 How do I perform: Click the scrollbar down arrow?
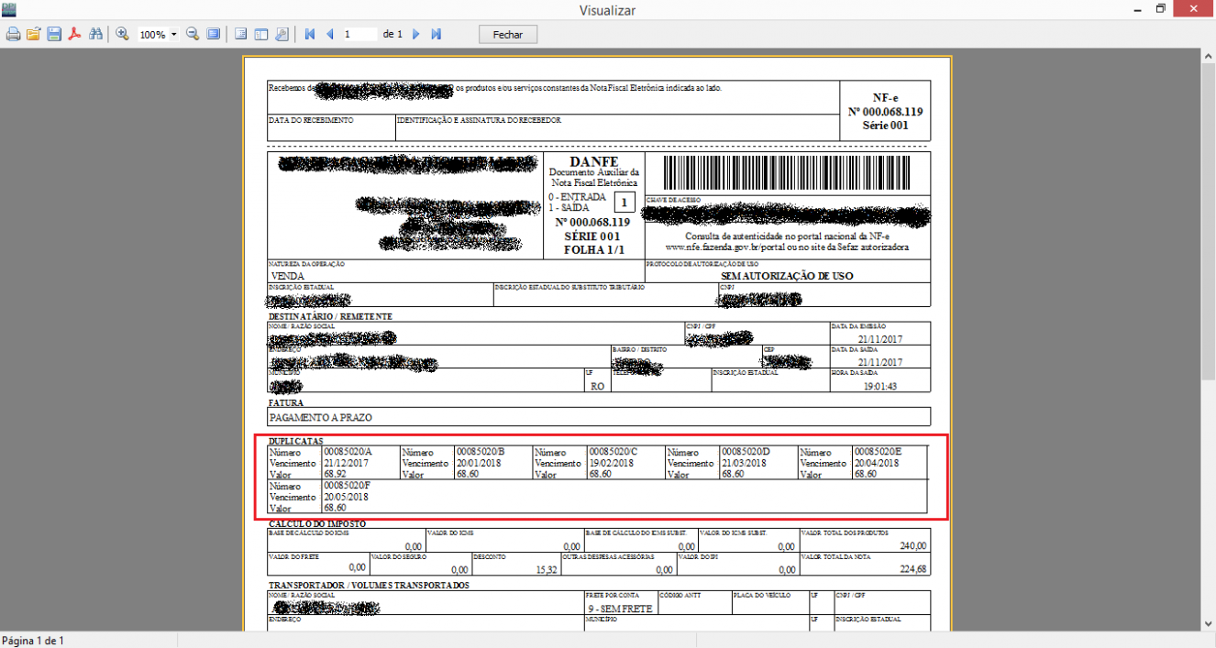(1209, 623)
